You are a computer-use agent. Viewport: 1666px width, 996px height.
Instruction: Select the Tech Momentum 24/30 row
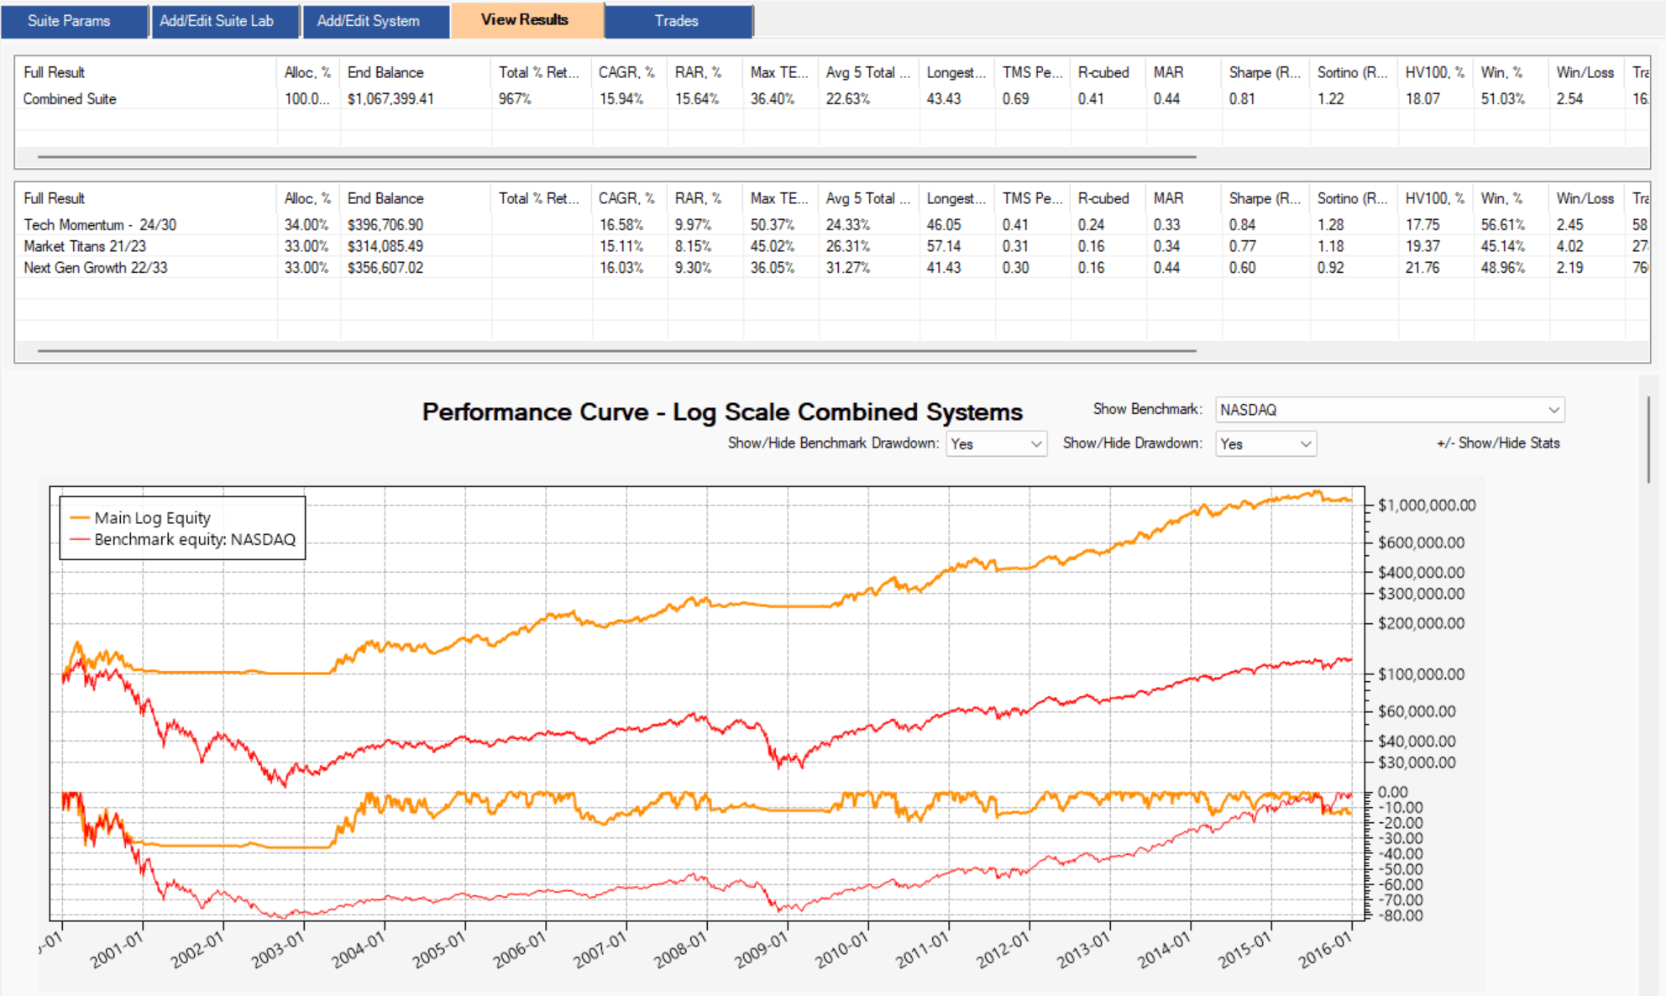[x=99, y=225]
